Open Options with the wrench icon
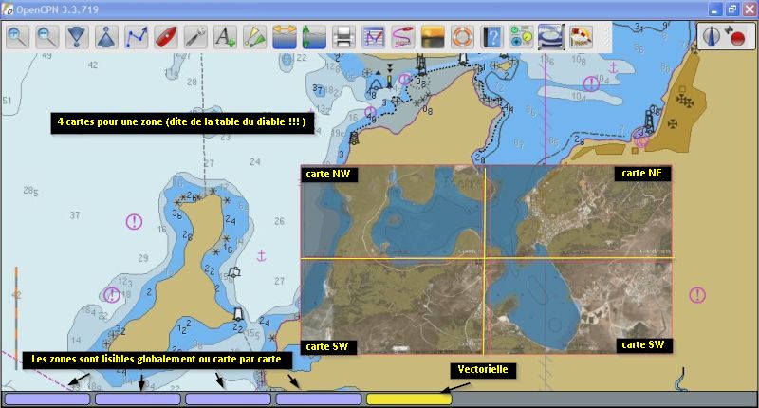The width and height of the screenshot is (759, 408). tap(195, 37)
